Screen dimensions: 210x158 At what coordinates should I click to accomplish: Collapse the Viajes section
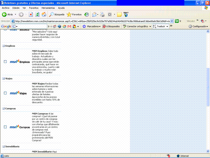point(4,79)
